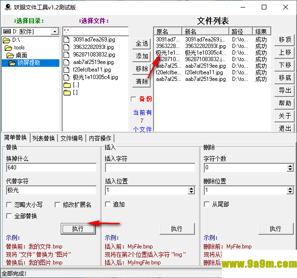Click the 下移 button
Viewport: 297px width, 278px height.
[284, 65]
